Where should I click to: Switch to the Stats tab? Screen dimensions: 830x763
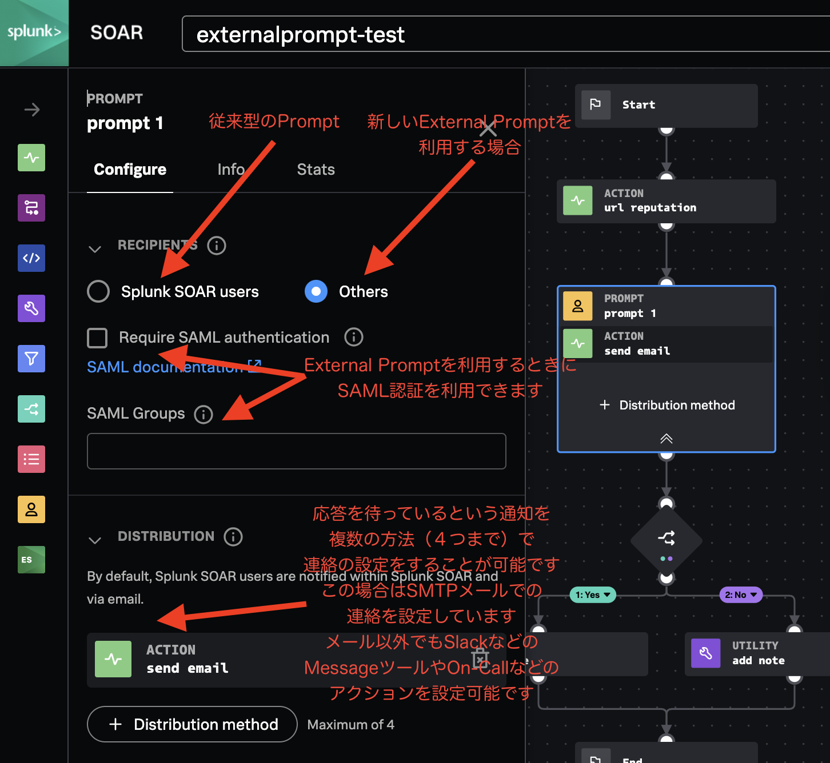[316, 169]
